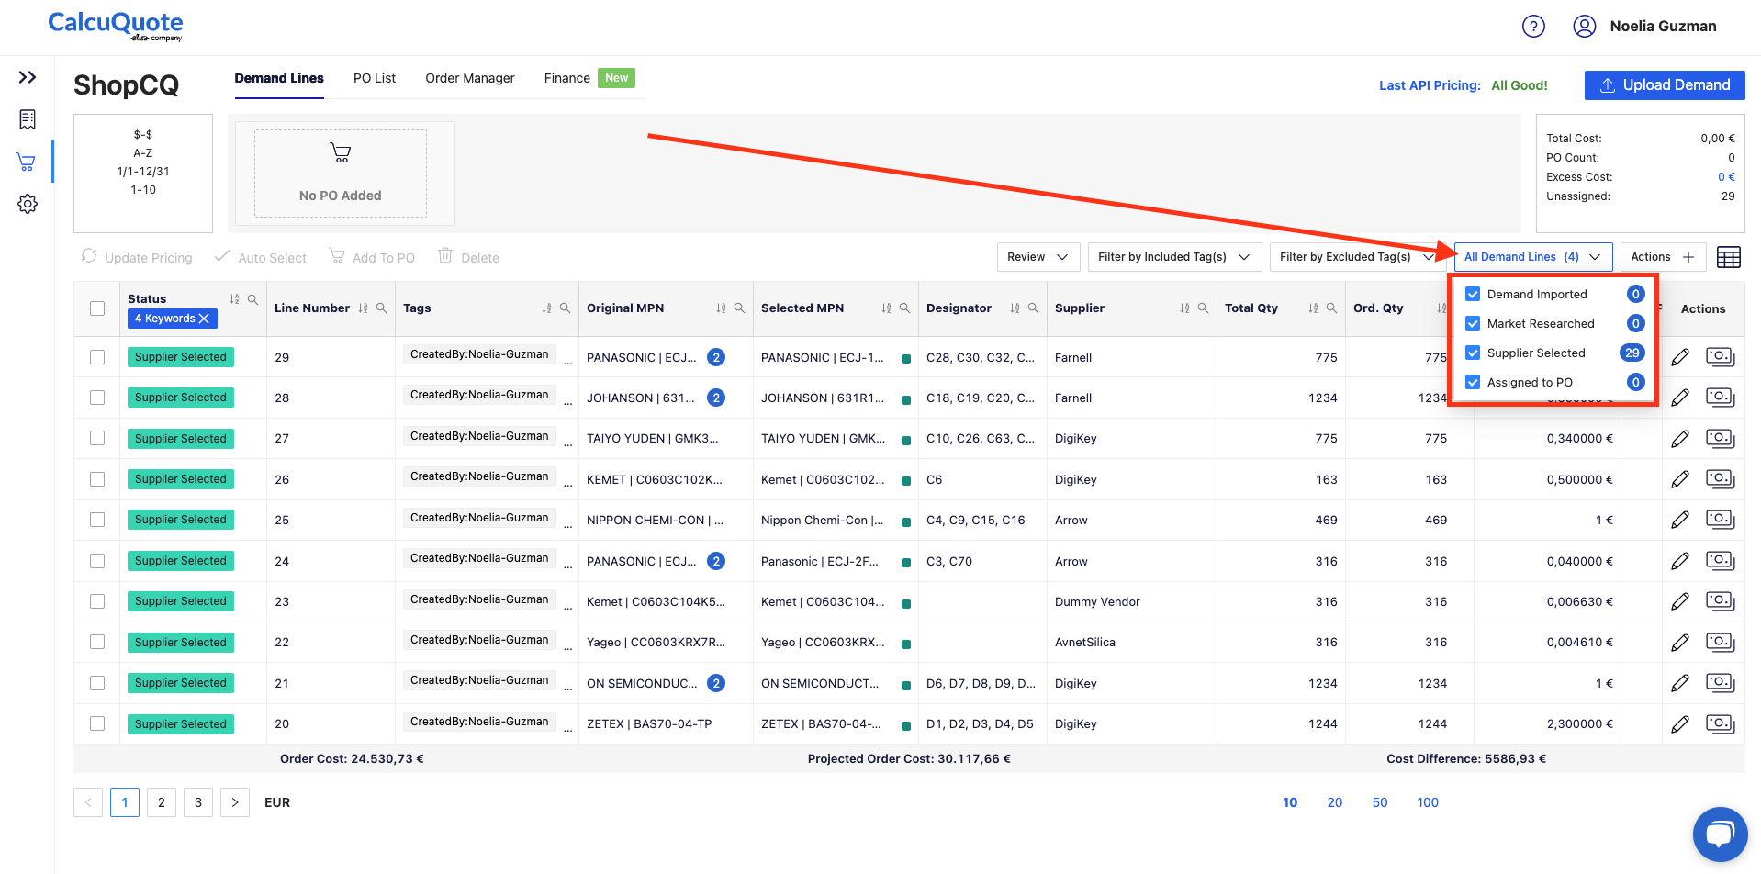Switch to the Order Manager tab
1761x874 pixels.
pos(470,78)
